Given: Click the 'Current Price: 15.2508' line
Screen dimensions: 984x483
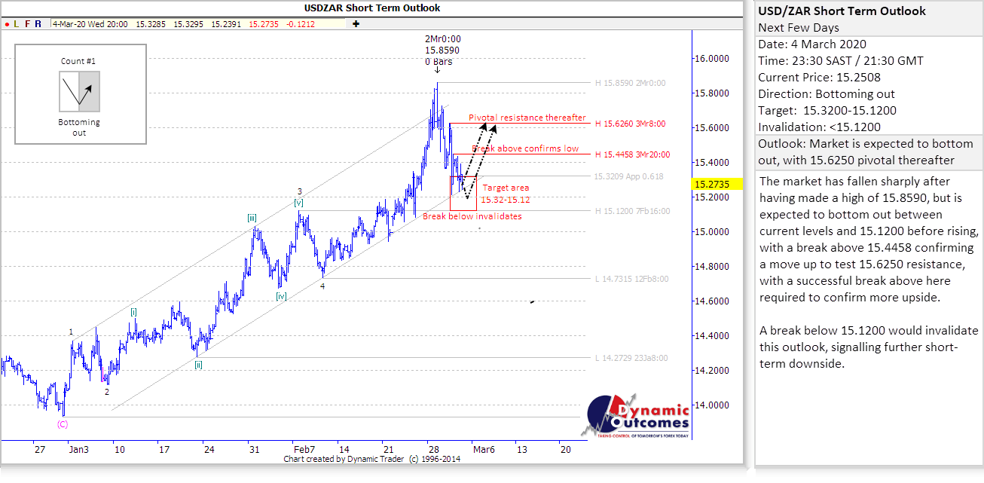Looking at the screenshot, I should click(x=819, y=78).
